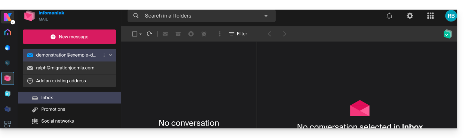Viewport: 467px width, 138px height.
Task: Switch to ralph@migrationjoomla.com mailbox
Action: coord(65,68)
